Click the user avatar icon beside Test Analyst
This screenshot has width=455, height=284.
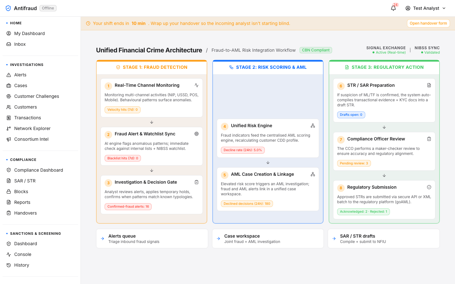coord(408,8)
